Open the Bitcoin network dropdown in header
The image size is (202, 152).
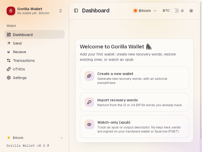145,11
